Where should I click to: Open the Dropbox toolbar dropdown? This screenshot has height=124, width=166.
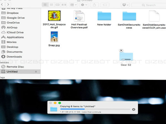tap(125, 5)
